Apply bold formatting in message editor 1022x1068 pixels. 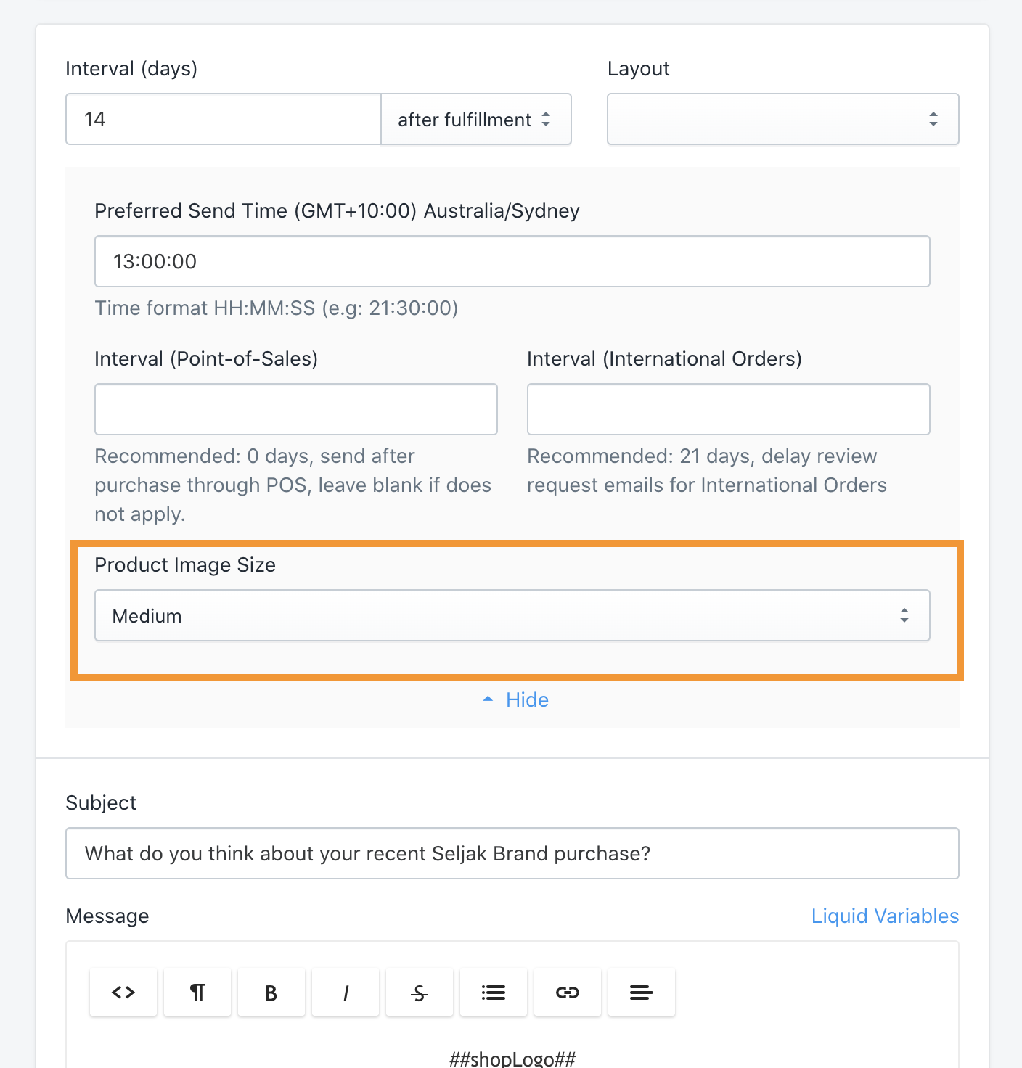pyautogui.click(x=271, y=992)
